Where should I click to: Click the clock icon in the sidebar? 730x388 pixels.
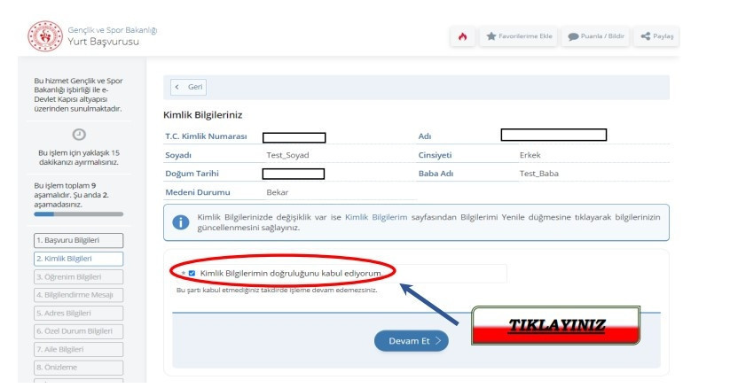click(79, 135)
